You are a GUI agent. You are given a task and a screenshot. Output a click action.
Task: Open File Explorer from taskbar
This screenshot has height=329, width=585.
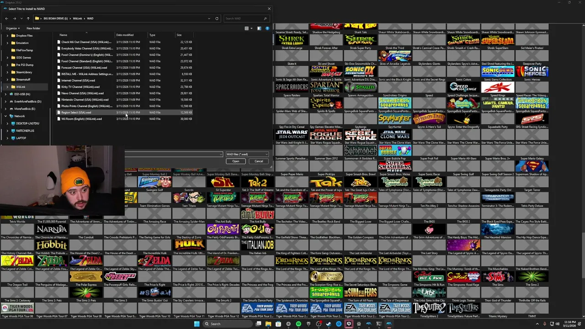(x=268, y=324)
